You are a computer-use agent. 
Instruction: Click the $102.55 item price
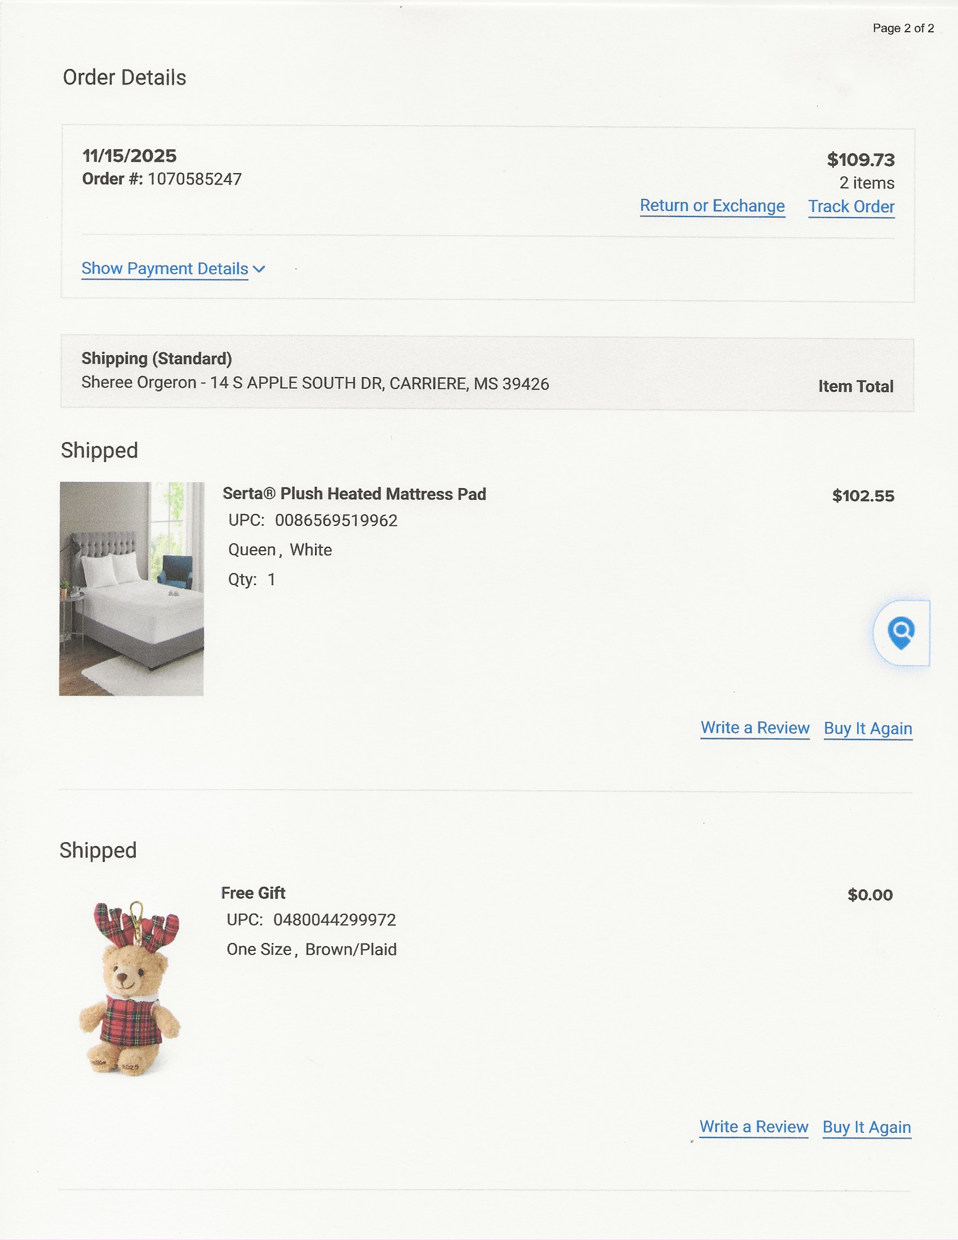863,496
